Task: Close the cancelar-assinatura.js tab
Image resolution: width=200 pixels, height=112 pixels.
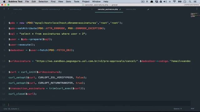Action: click(64, 9)
